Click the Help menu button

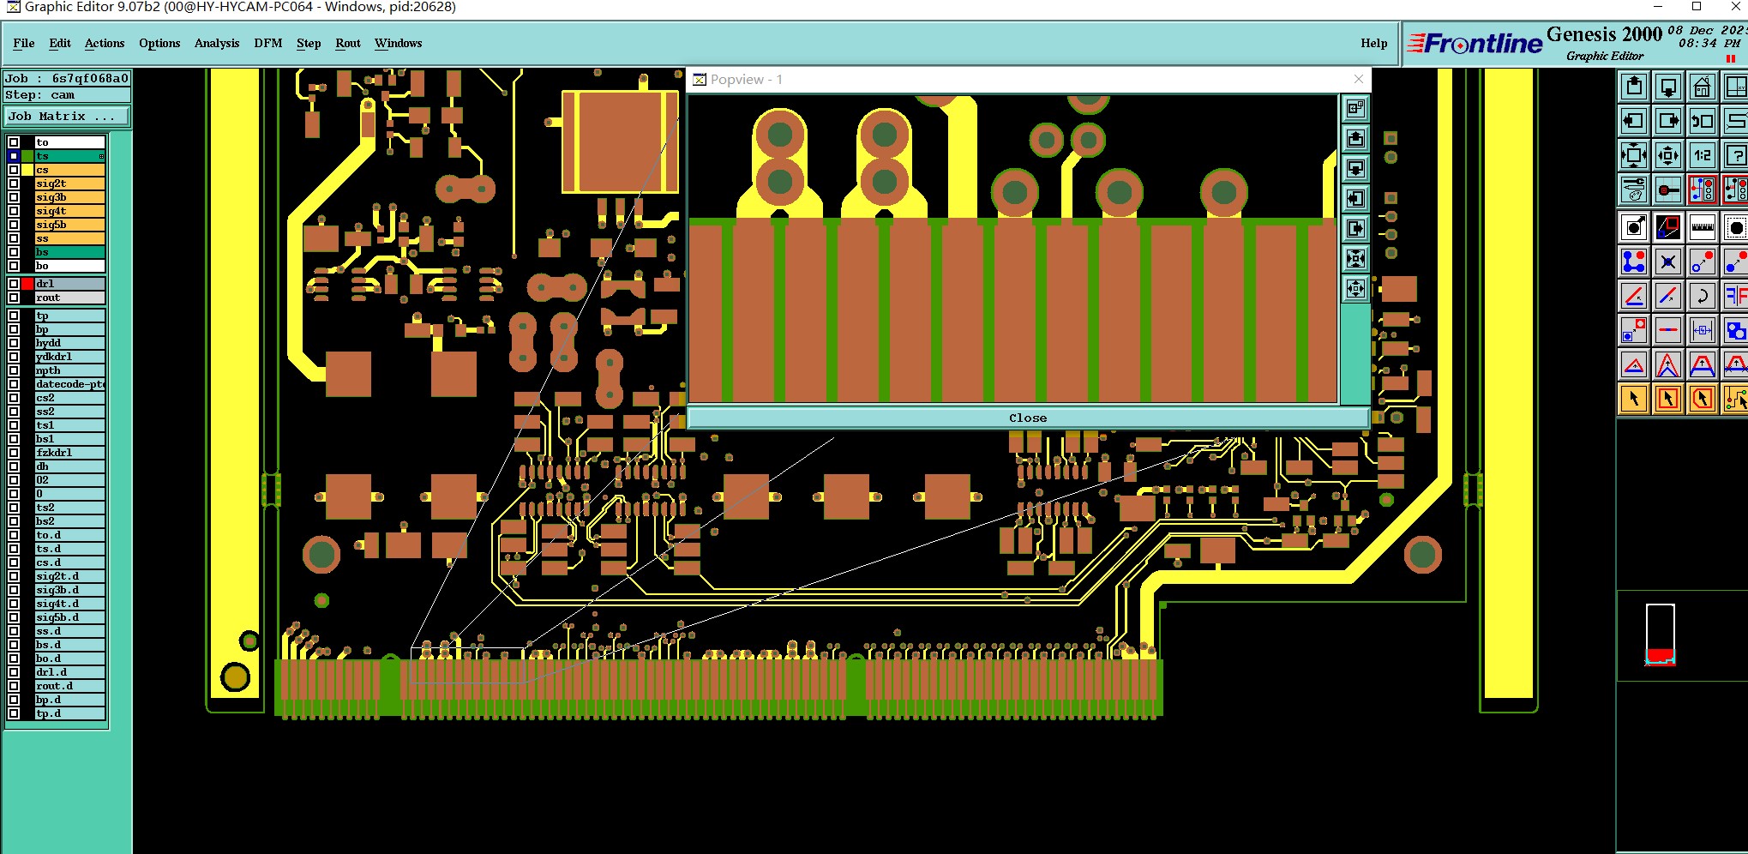pos(1373,43)
